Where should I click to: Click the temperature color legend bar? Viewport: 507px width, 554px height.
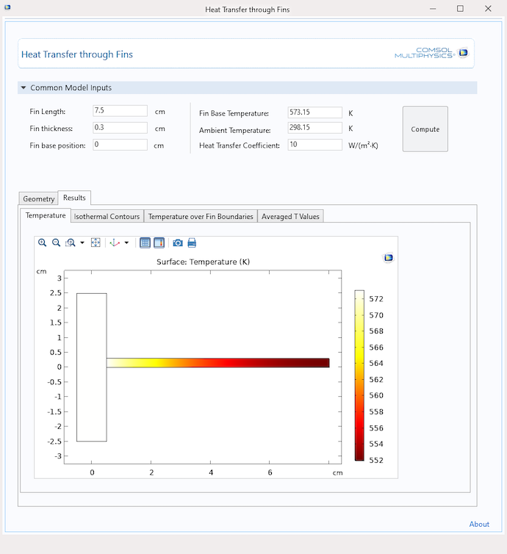359,375
